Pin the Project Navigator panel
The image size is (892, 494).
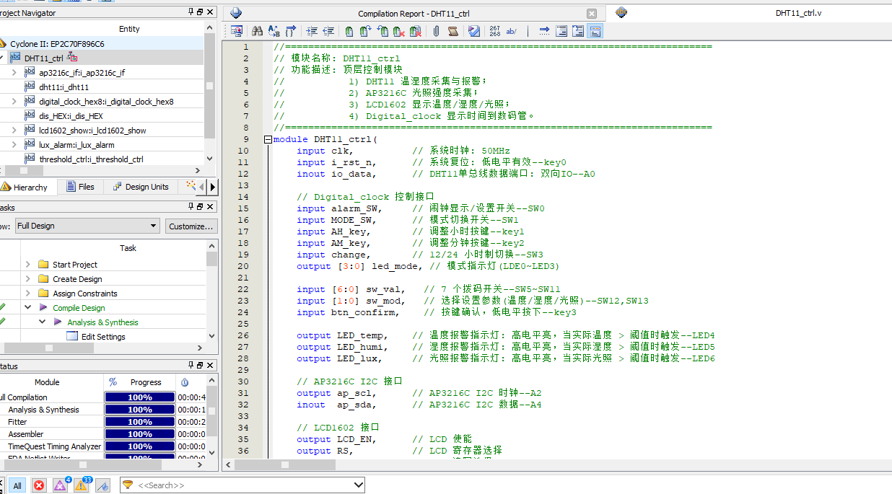pyautogui.click(x=191, y=12)
